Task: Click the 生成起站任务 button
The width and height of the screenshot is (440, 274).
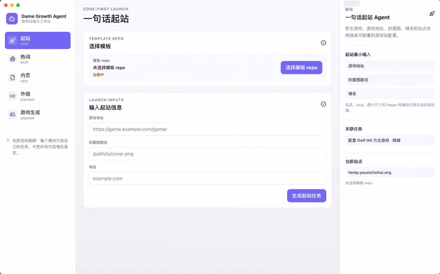Action: (x=306, y=196)
